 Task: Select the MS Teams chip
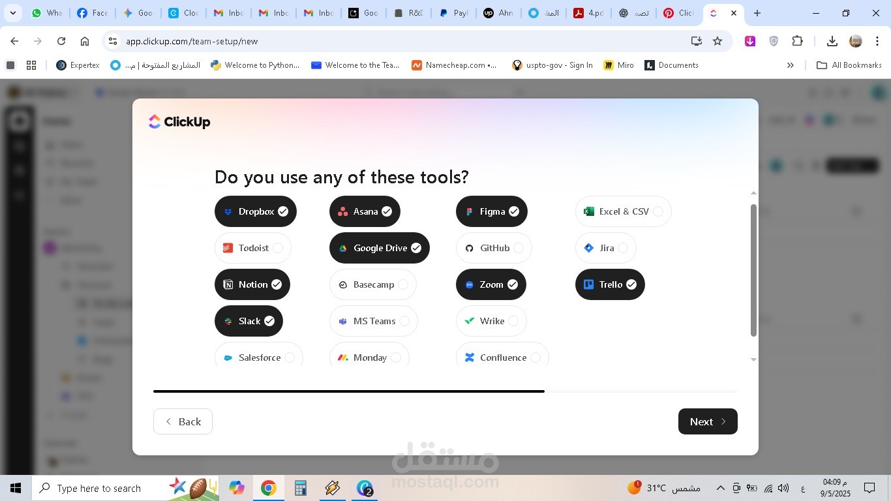[x=374, y=321]
